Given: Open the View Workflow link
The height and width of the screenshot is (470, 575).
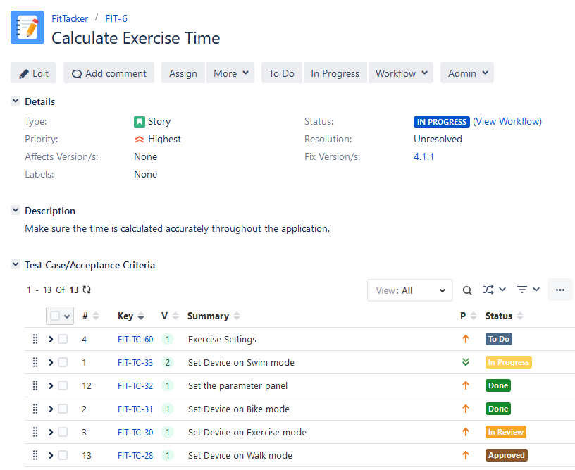Looking at the screenshot, I should [x=507, y=121].
